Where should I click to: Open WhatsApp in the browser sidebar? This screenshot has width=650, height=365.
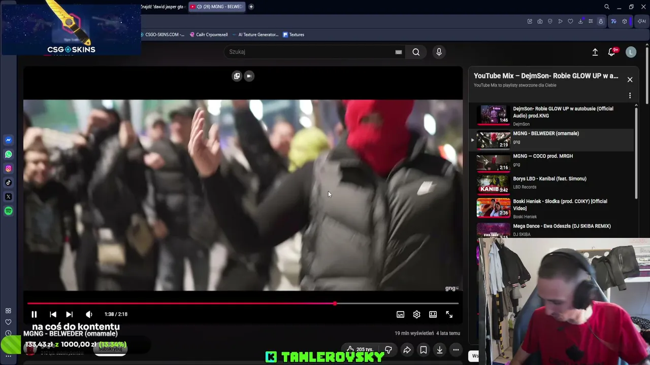point(8,154)
